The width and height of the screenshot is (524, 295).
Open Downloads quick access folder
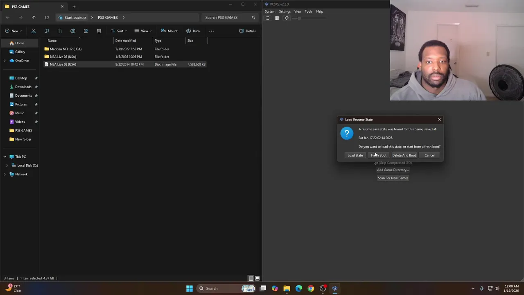click(x=23, y=87)
